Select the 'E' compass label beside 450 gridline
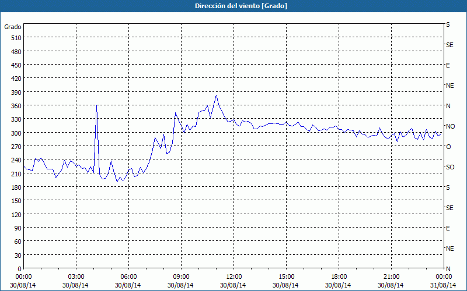 448,66
